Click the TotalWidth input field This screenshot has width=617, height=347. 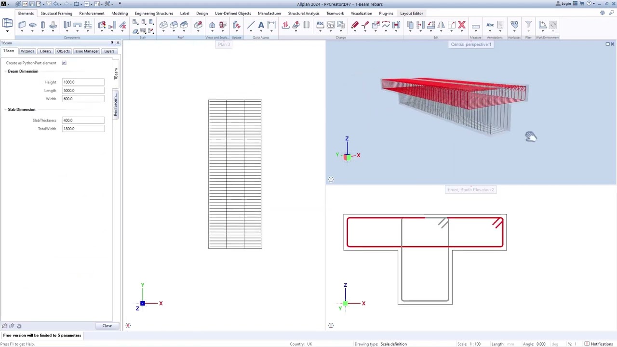83,129
